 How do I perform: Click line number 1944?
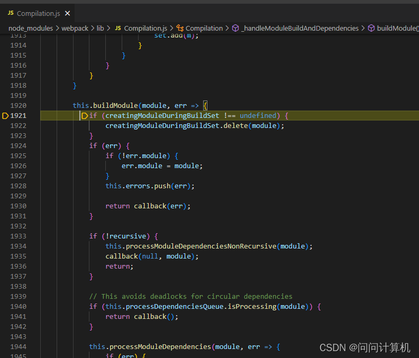[x=18, y=347]
